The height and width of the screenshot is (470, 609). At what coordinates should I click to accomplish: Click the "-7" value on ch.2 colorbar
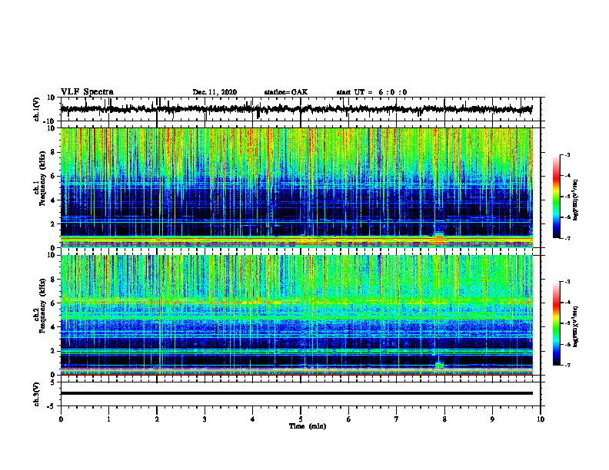point(567,365)
